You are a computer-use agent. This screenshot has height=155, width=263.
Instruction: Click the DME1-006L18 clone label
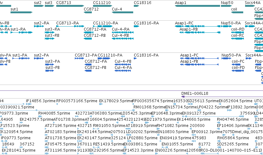pyautogui.click(x=195, y=93)
